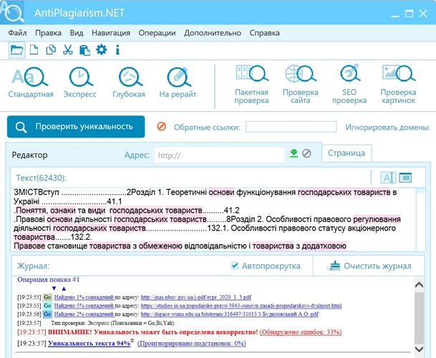
Task: Click Игнорировать домены: label
Action: [387, 127]
